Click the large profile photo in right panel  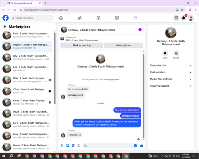(x=171, y=33)
